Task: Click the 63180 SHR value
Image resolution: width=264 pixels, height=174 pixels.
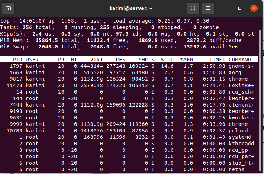Action: (140, 72)
